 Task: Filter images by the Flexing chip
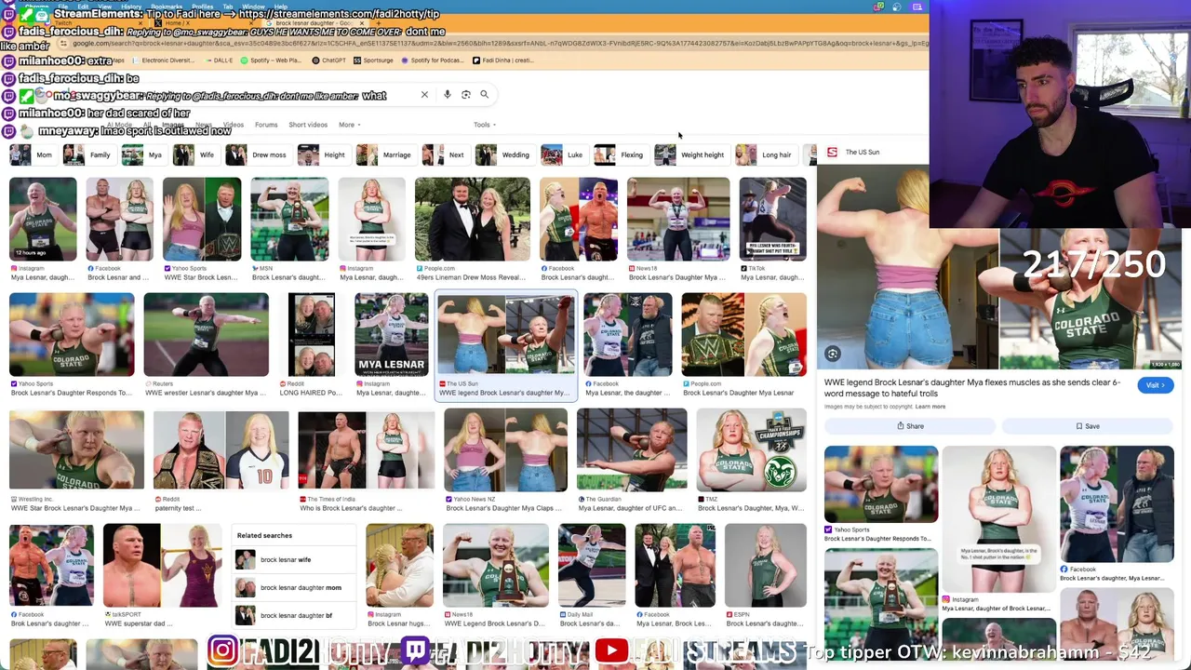620,154
